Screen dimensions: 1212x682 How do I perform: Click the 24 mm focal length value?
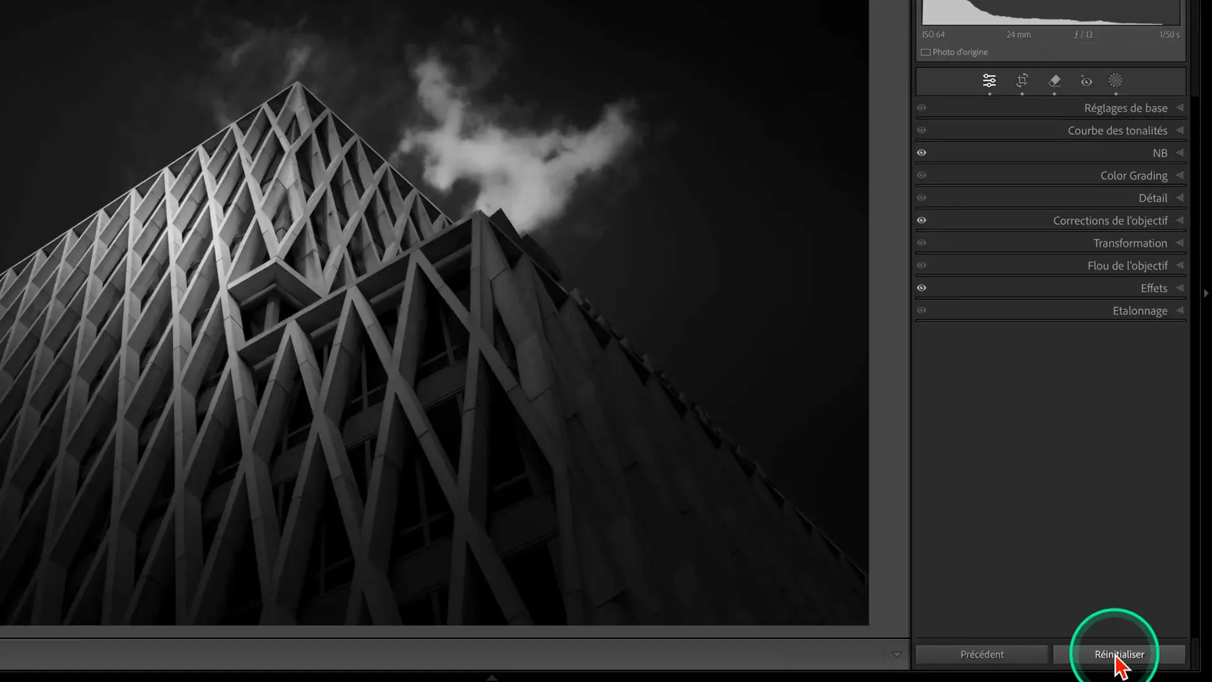pos(1018,35)
